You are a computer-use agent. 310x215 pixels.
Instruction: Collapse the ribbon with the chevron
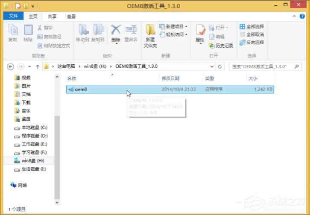(294, 16)
